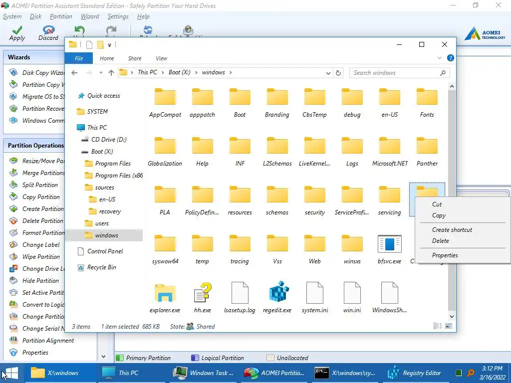The height and width of the screenshot is (383, 511).
Task: Choose Delete Partition in AOMEI operations list
Action: click(36, 221)
